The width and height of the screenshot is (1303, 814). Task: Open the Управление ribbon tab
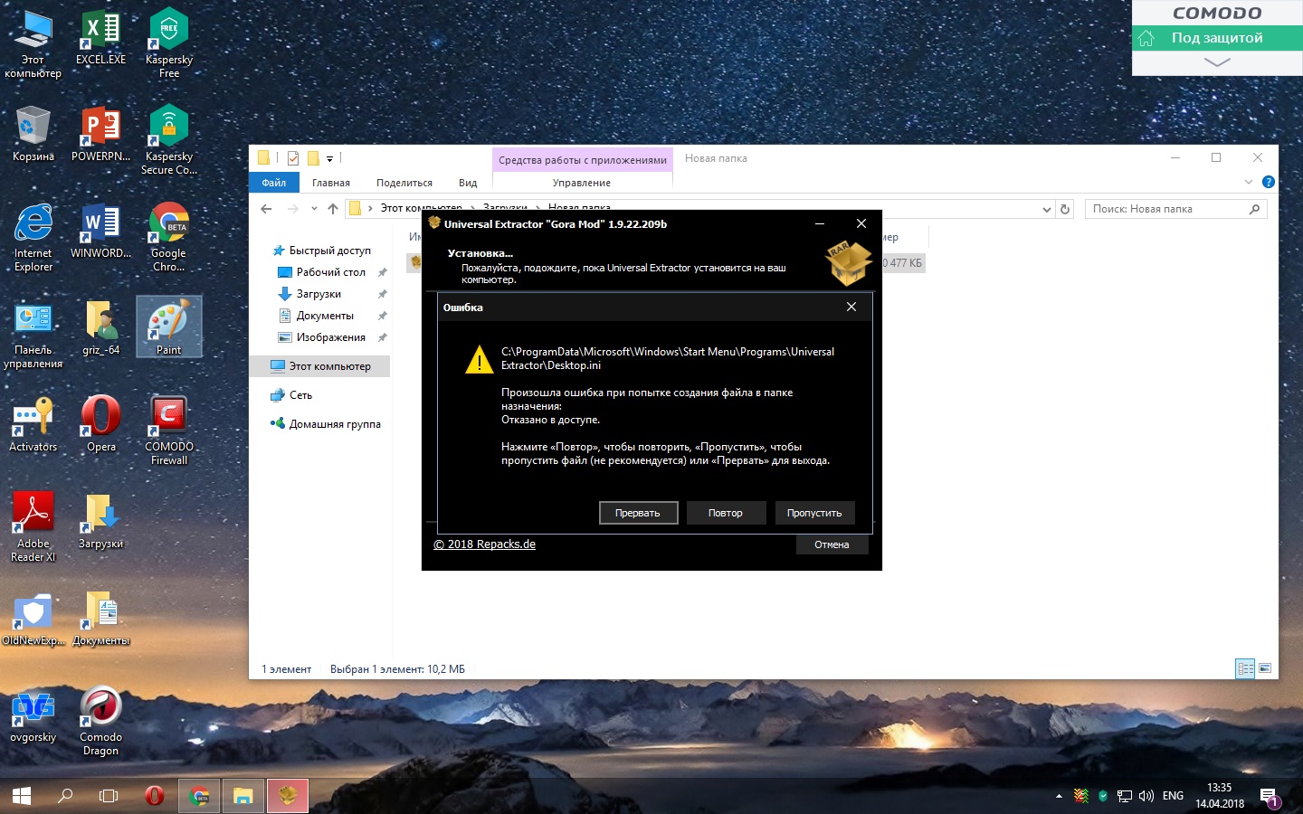[582, 183]
